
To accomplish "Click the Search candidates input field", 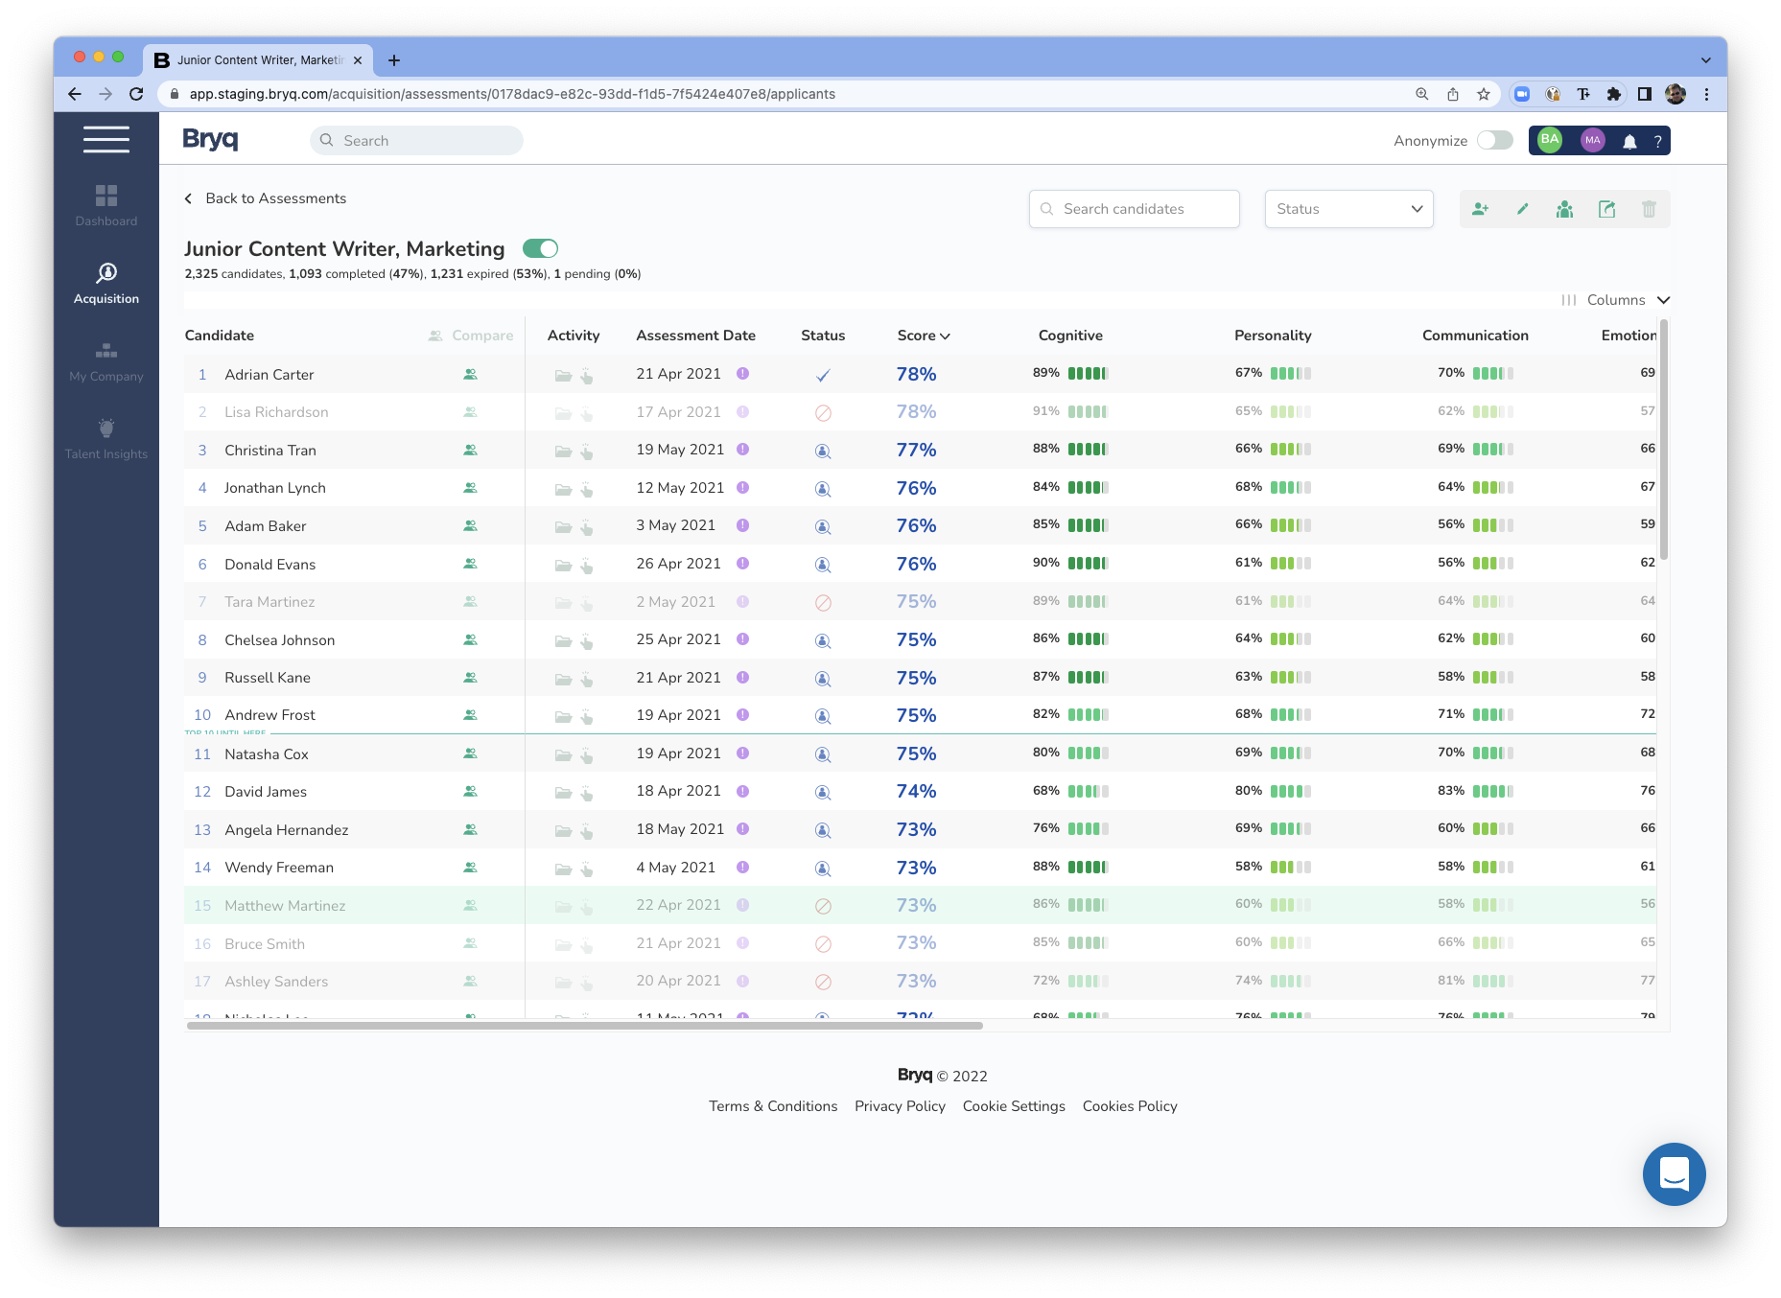I will pyautogui.click(x=1134, y=208).
